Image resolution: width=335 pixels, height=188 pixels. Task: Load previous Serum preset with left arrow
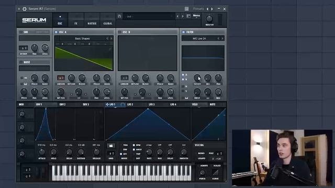point(177,16)
